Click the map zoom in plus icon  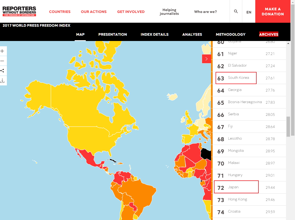[3, 51]
